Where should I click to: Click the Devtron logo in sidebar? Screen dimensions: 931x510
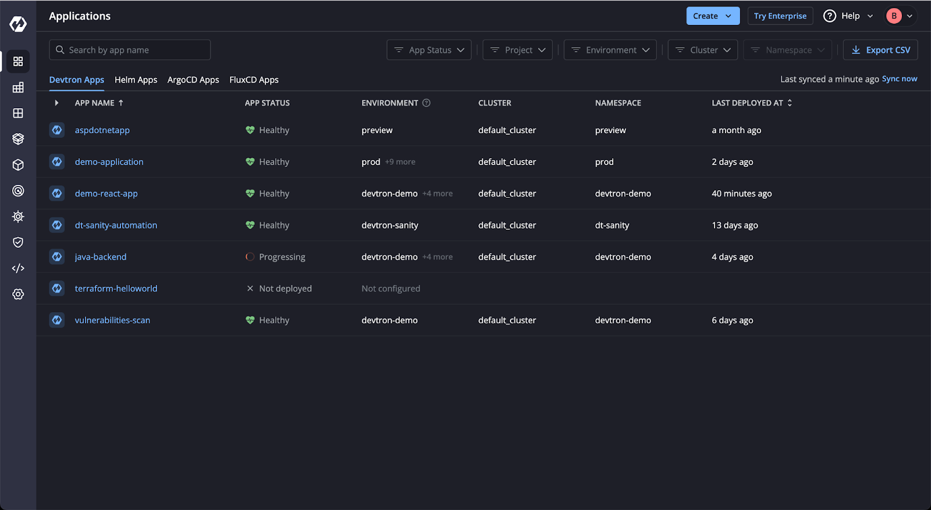[x=18, y=24]
